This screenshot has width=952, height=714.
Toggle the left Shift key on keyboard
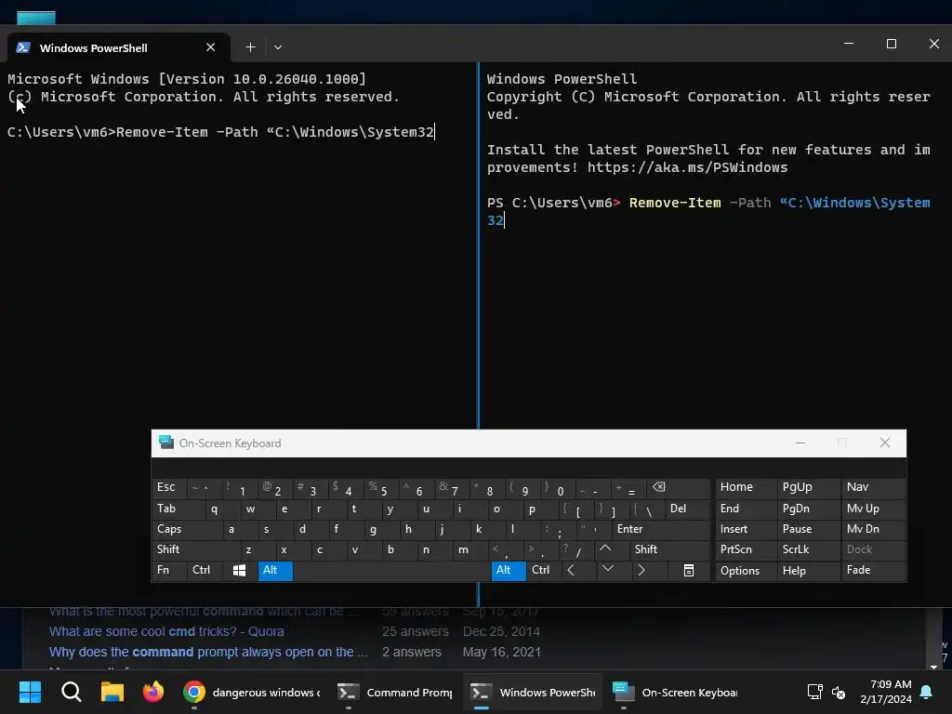[196, 549]
